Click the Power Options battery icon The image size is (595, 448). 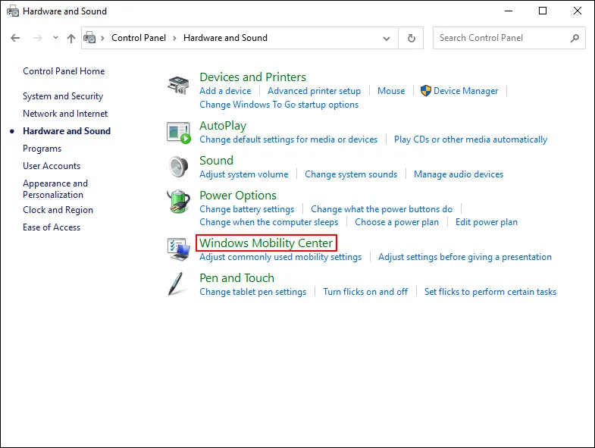tap(178, 201)
